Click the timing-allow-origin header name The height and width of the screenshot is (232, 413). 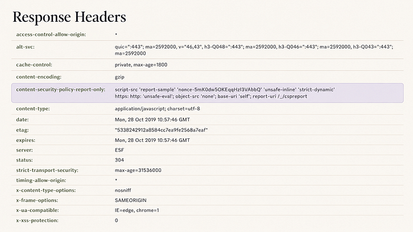(41, 180)
